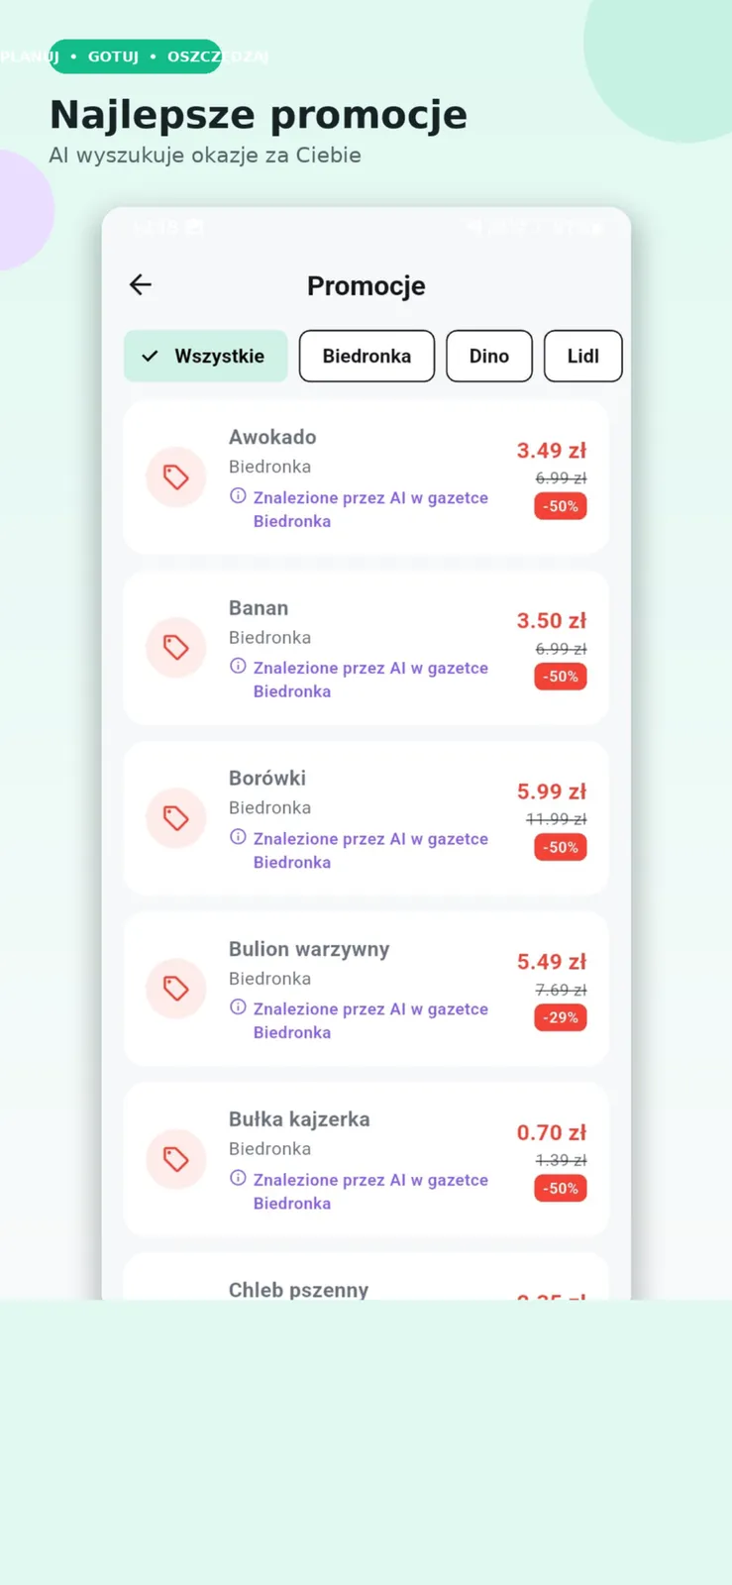732x1585 pixels.
Task: Click the Bulion warzywny tag icon
Action: click(x=176, y=989)
